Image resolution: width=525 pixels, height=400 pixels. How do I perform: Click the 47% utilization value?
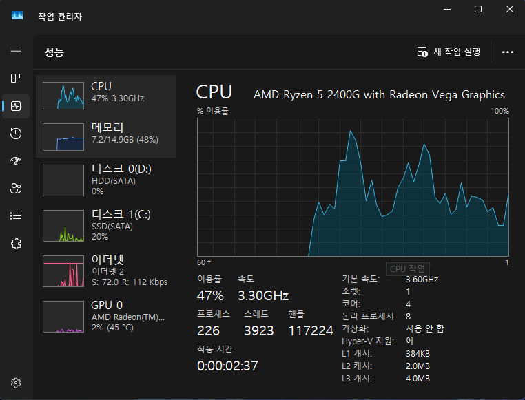point(210,295)
